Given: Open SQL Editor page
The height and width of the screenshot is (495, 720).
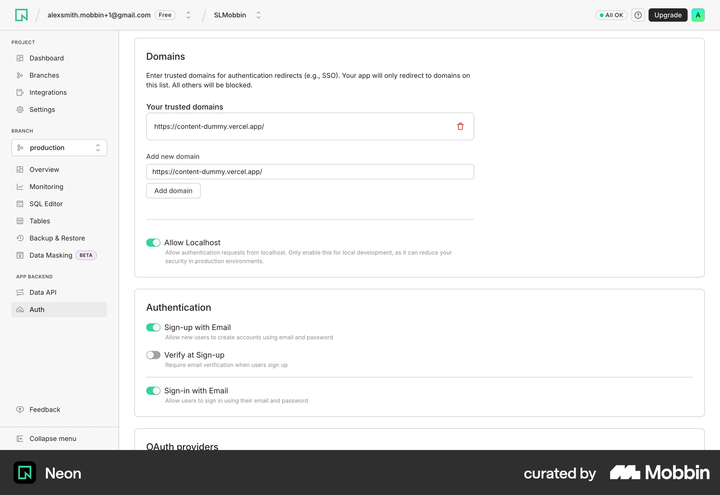Looking at the screenshot, I should pyautogui.click(x=59, y=204).
